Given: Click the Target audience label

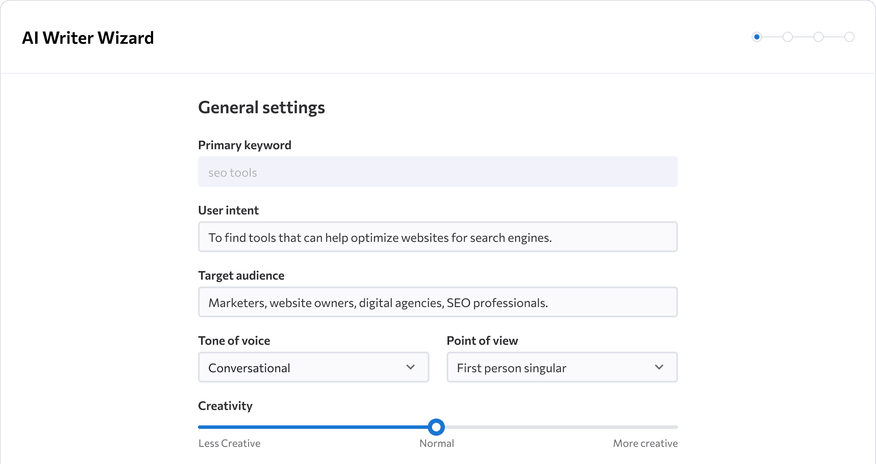Looking at the screenshot, I should (241, 275).
